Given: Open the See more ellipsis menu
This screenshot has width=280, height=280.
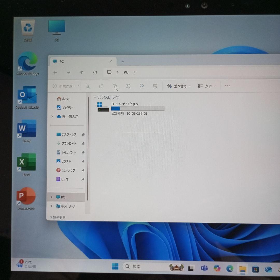Looking at the screenshot, I should click(227, 86).
